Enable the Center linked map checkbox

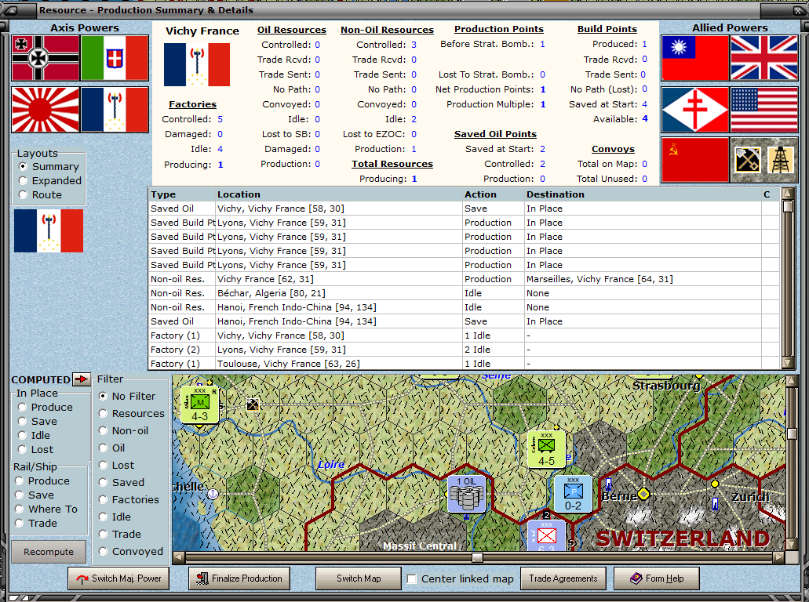(411, 578)
